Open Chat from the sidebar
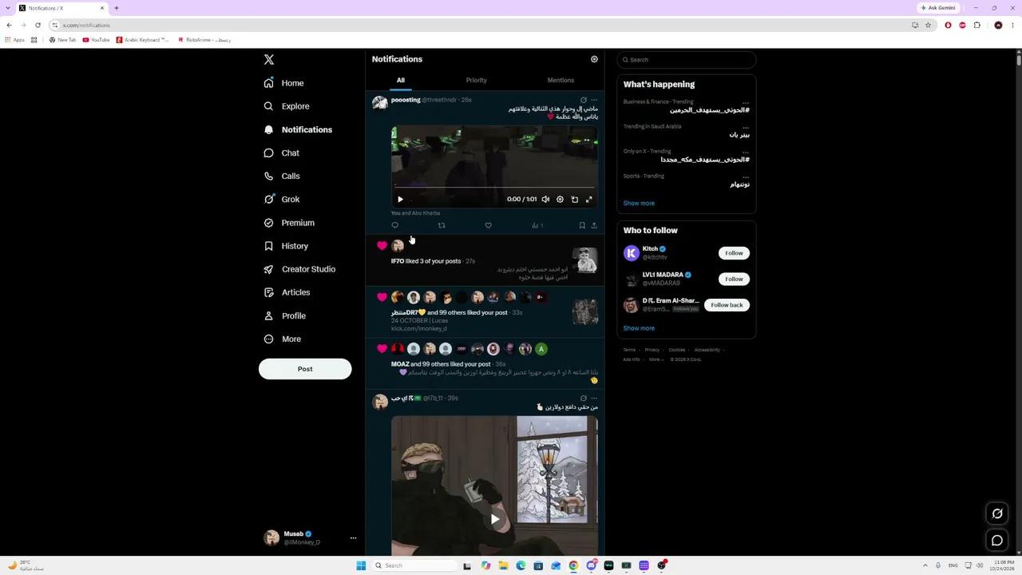 [x=282, y=153]
